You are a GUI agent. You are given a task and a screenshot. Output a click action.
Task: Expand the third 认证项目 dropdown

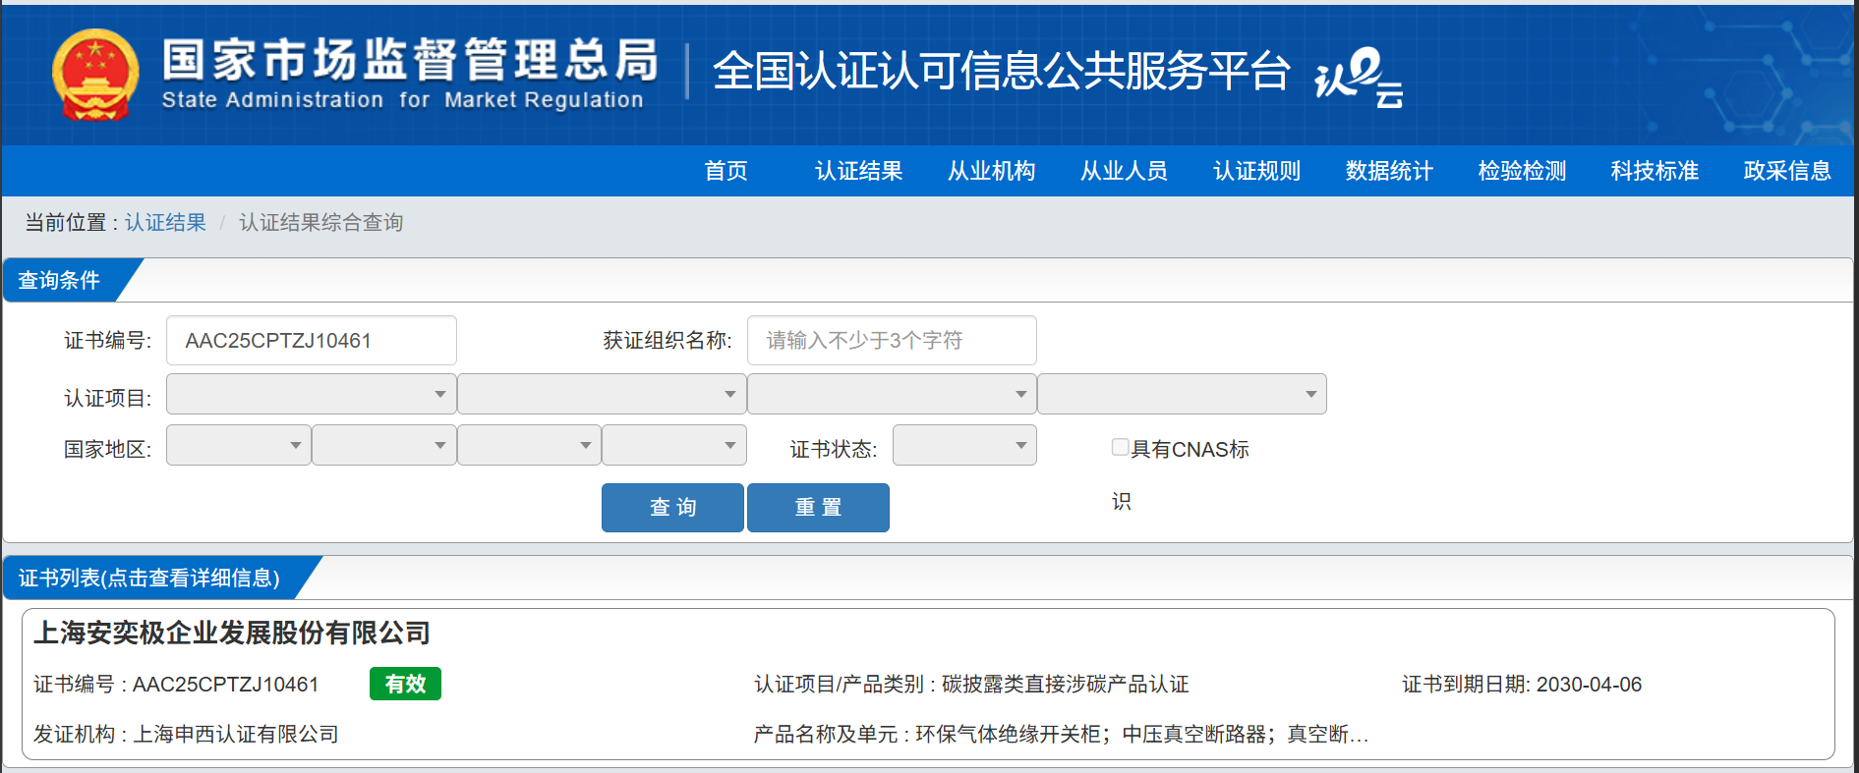click(x=892, y=394)
